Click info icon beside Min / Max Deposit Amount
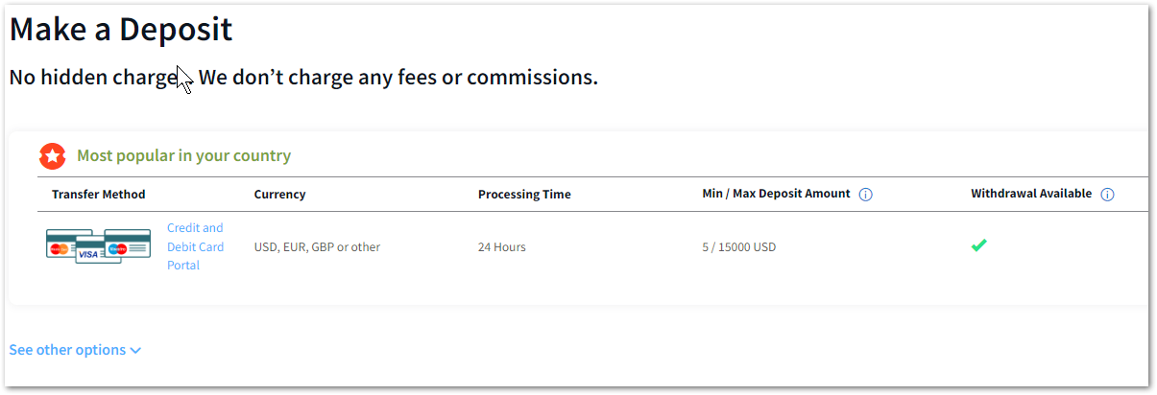1157x395 pixels. pos(866,195)
